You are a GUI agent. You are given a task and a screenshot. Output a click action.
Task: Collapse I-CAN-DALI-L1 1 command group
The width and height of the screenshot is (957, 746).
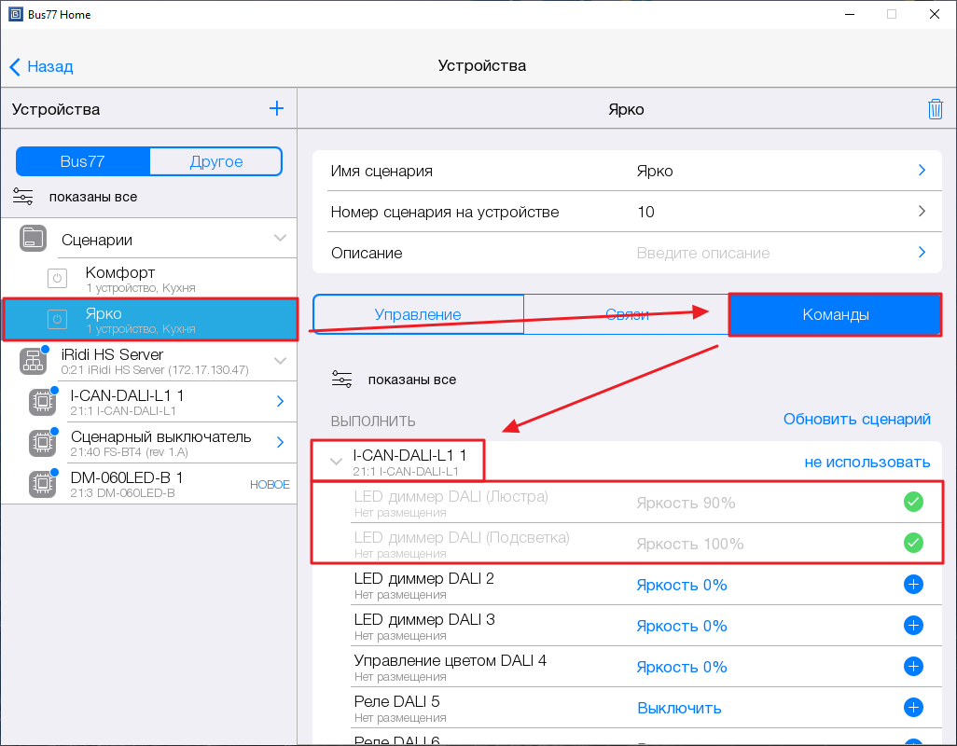(x=336, y=461)
